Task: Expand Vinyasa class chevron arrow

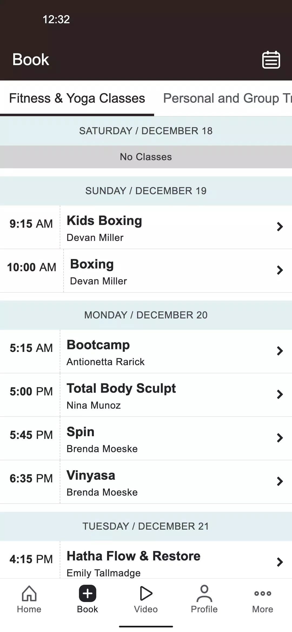Action: 280,481
